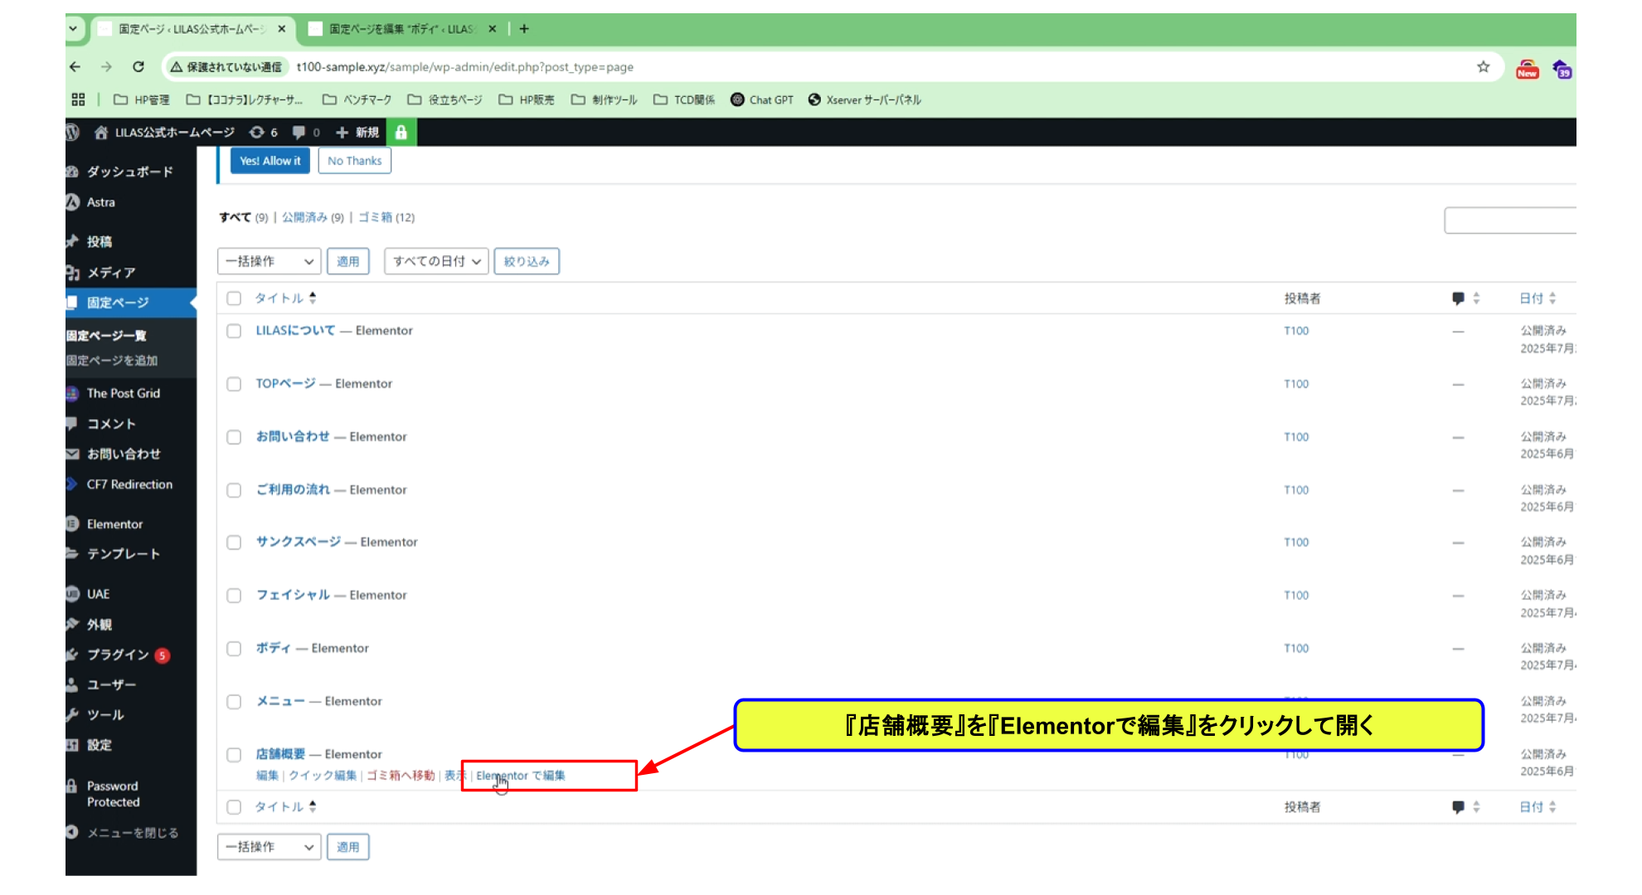Click the No Thanks button
Viewport: 1642px width, 895px height.
(355, 161)
